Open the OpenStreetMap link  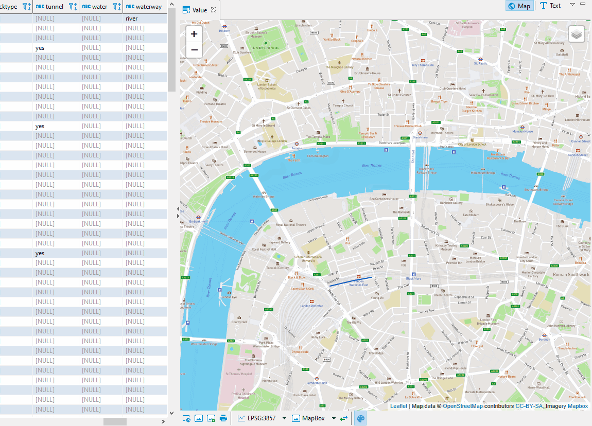(462, 406)
